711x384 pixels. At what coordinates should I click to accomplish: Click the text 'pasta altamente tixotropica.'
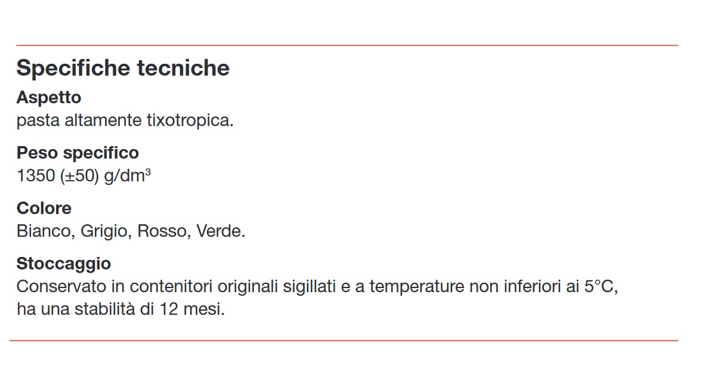[125, 120]
